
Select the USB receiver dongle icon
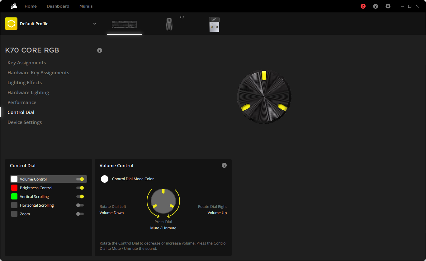click(x=214, y=24)
